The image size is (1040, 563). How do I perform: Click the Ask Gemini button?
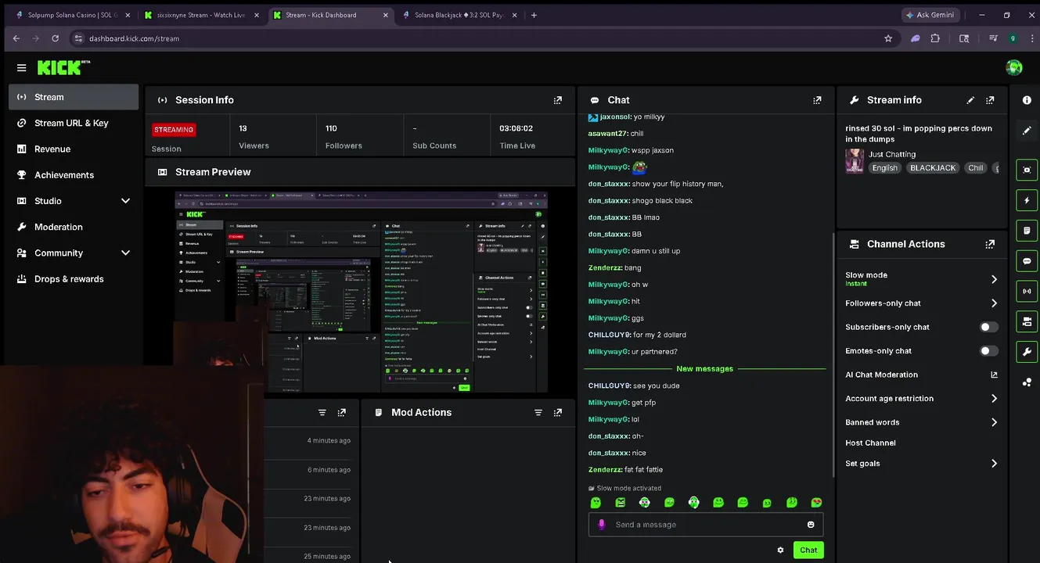click(930, 15)
